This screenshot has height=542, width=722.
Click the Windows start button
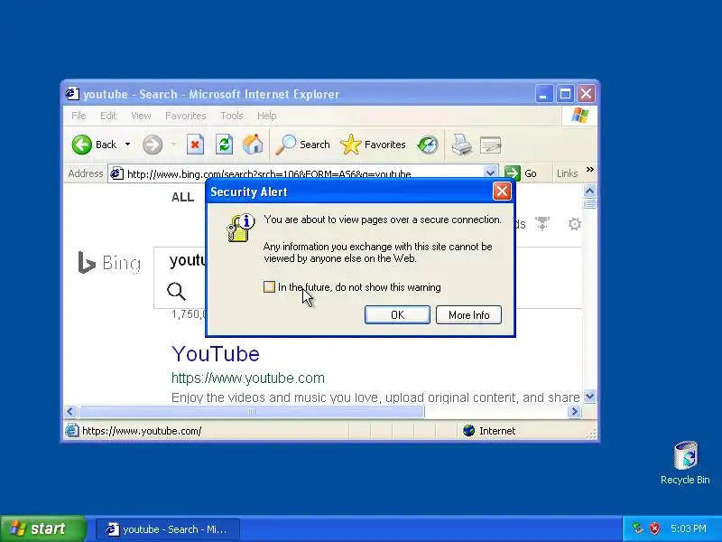click(42, 528)
